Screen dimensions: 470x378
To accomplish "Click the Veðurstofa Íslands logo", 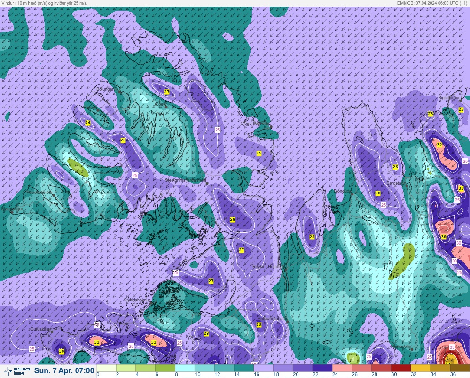I will (x=17, y=371).
